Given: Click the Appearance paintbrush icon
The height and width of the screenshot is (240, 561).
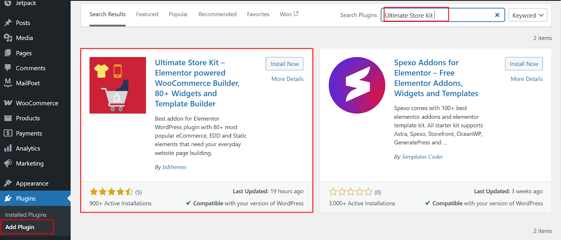Looking at the screenshot, I should click(8, 183).
